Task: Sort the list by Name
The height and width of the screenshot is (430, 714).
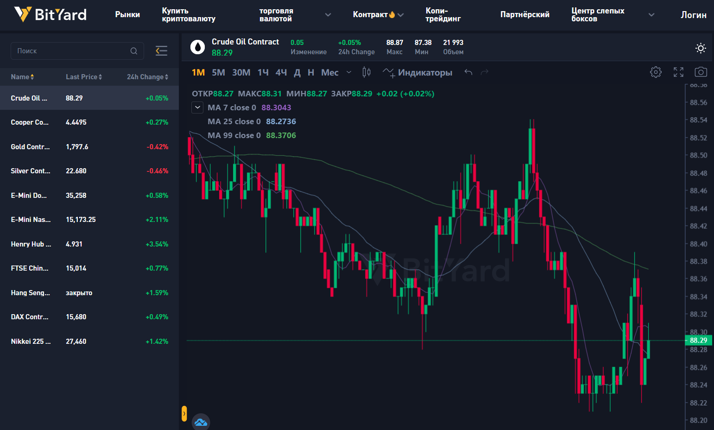Action: pos(22,77)
